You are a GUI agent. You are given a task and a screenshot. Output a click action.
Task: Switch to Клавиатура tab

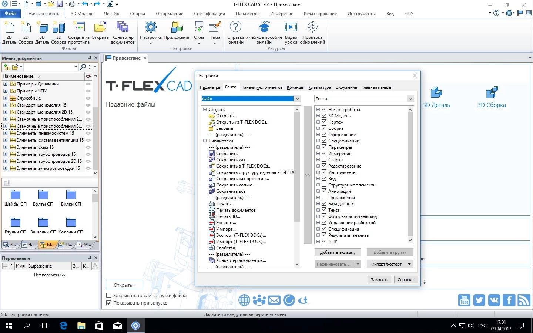point(319,87)
